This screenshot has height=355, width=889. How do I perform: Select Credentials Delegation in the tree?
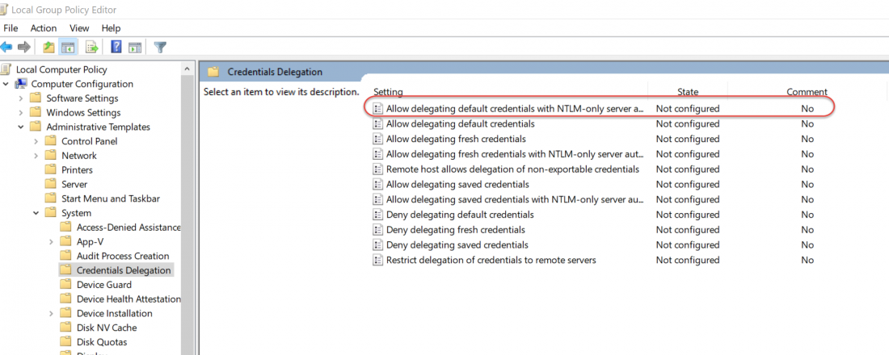tap(124, 270)
